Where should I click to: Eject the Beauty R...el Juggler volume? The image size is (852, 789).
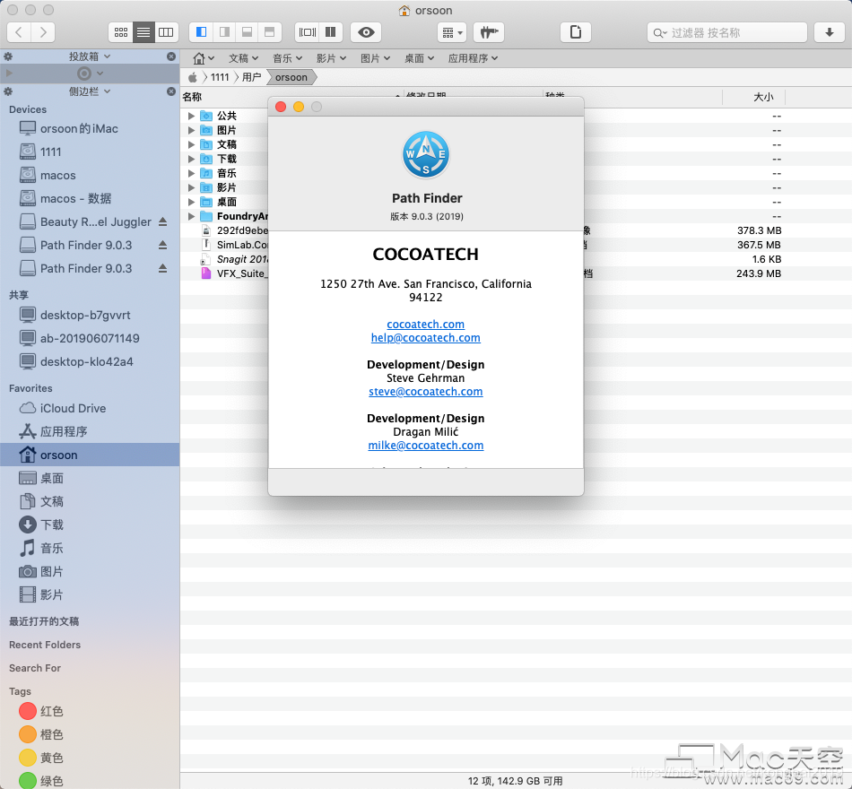click(162, 221)
